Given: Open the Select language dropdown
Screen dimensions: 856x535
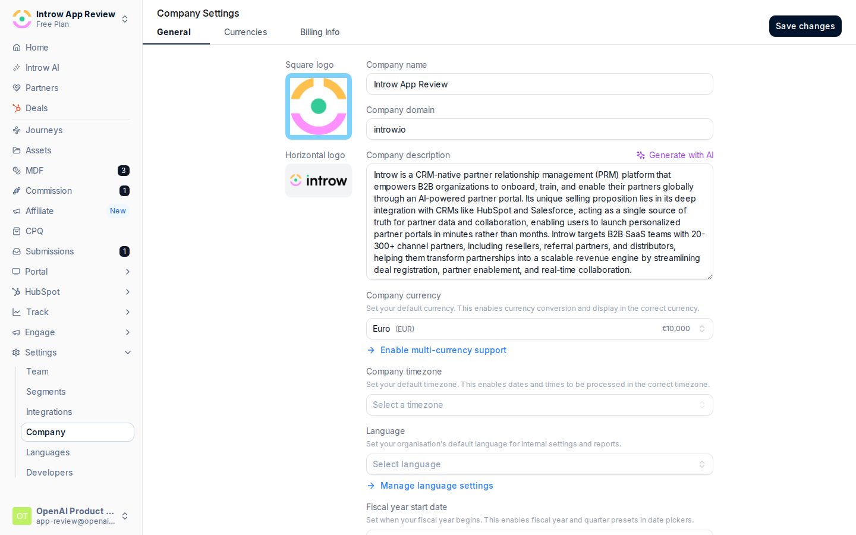Looking at the screenshot, I should tap(540, 464).
